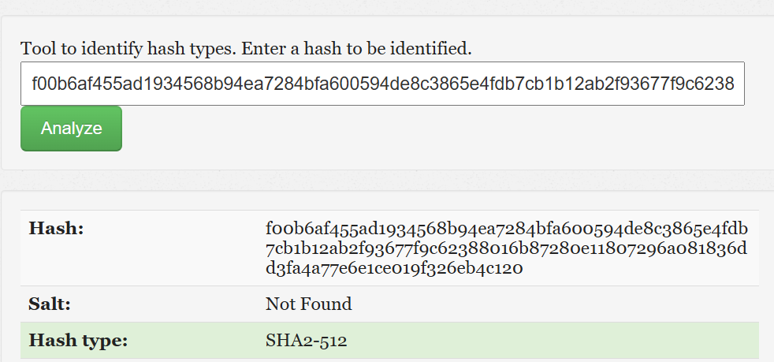This screenshot has width=774, height=362.
Task: Place cursor at start of input hash text
Action: tap(32, 84)
